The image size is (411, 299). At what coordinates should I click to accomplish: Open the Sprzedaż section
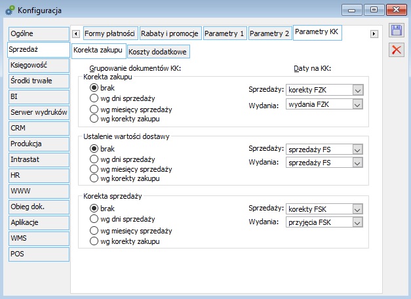[x=39, y=50]
